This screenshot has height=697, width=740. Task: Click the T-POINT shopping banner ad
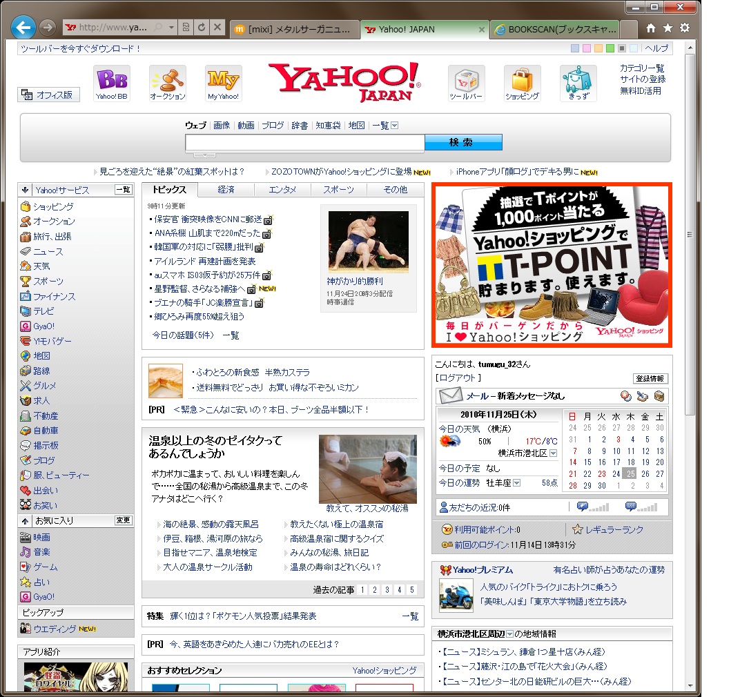tap(552, 265)
